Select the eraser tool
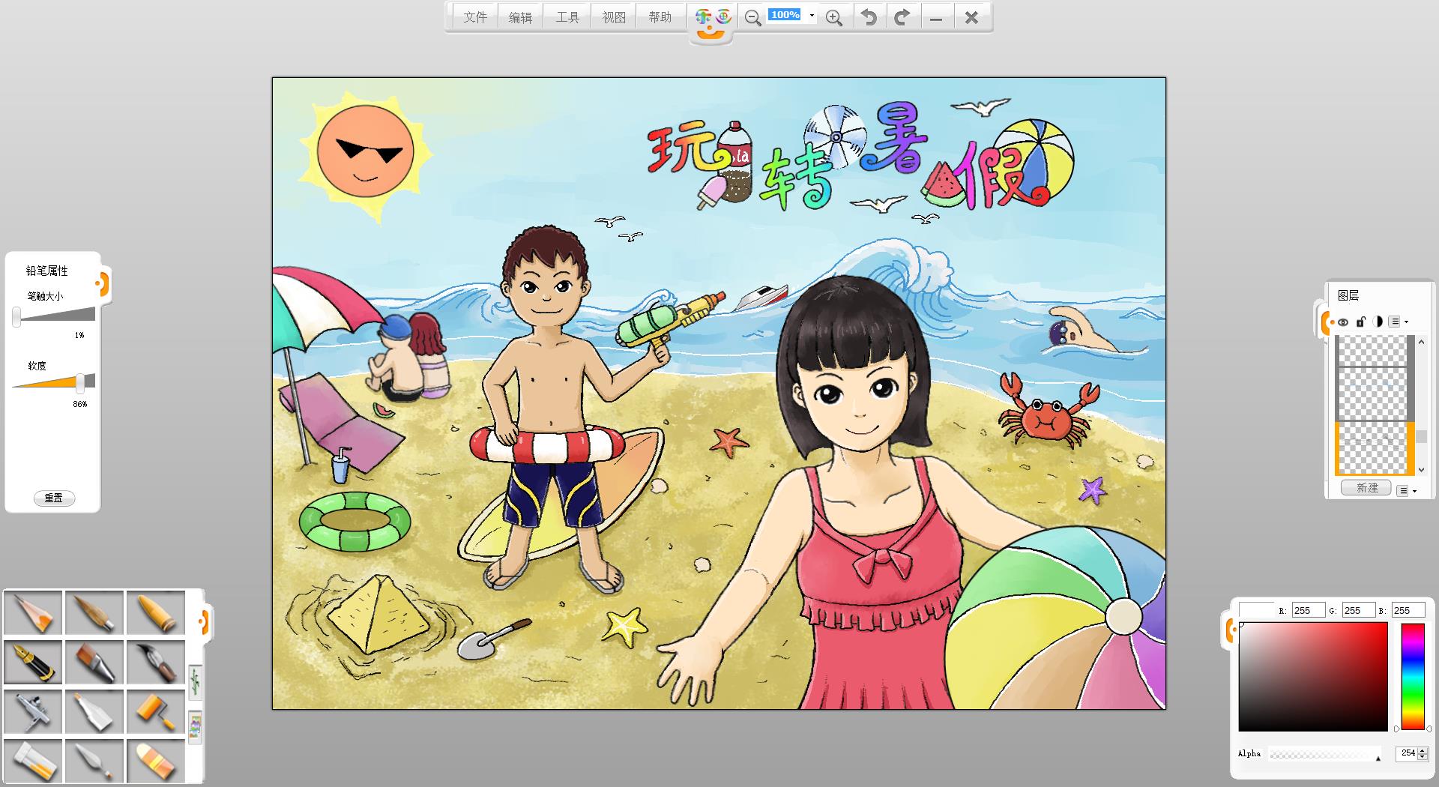Viewport: 1439px width, 787px height. point(156,761)
